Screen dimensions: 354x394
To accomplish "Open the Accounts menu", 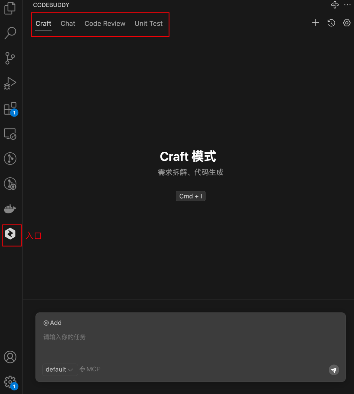I will [10, 357].
